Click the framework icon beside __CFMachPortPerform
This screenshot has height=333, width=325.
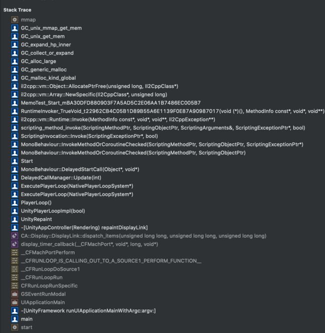coord(14,252)
